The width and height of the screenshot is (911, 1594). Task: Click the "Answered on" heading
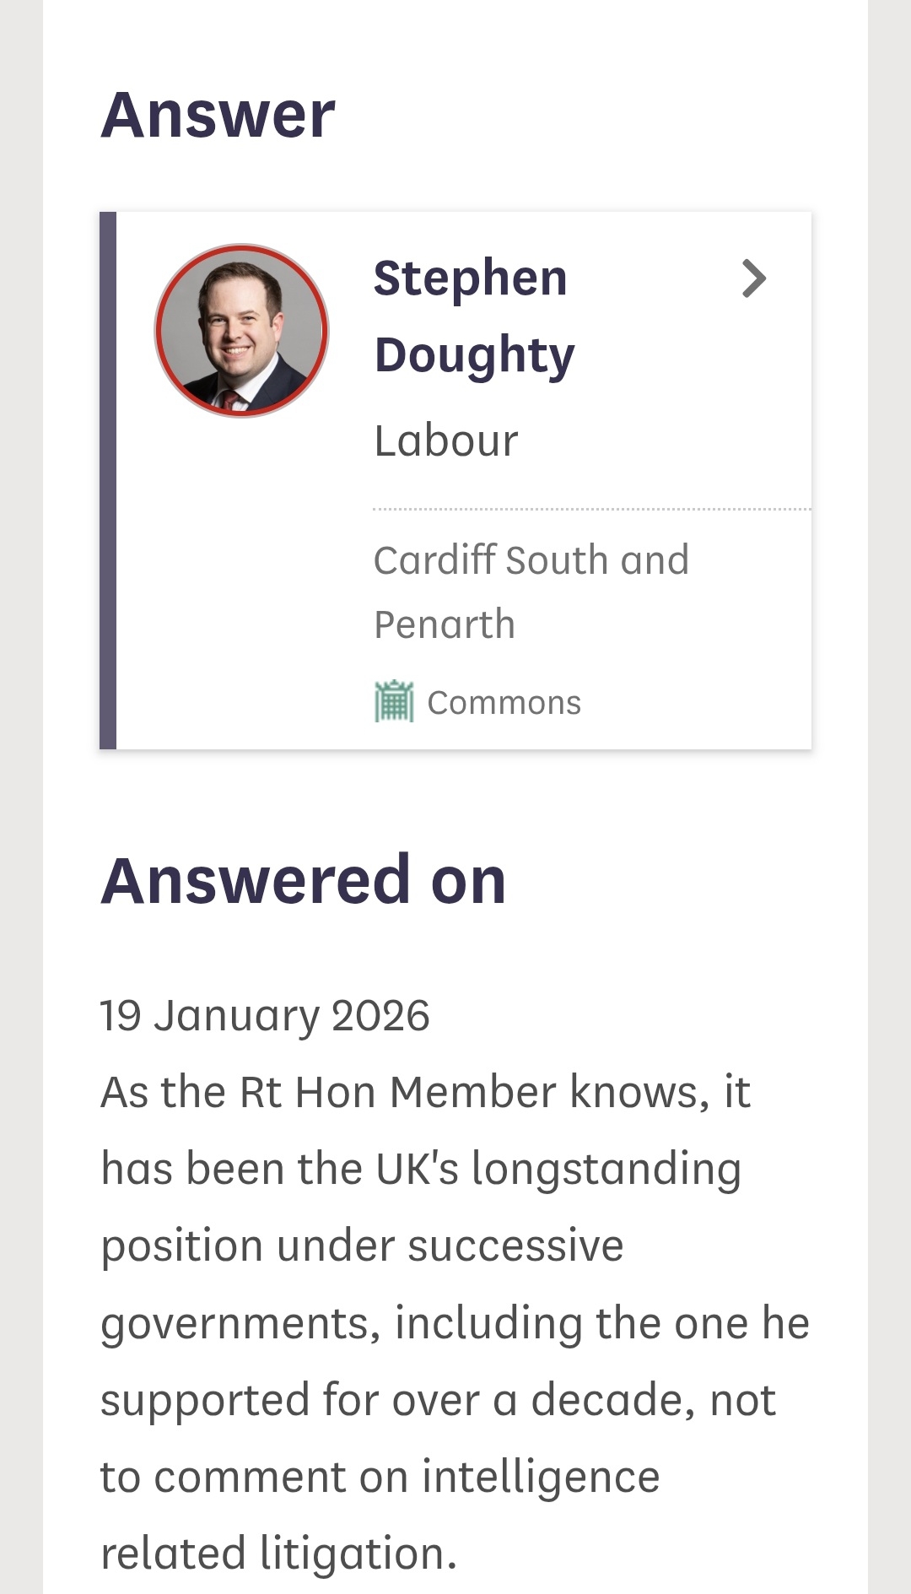tap(303, 880)
